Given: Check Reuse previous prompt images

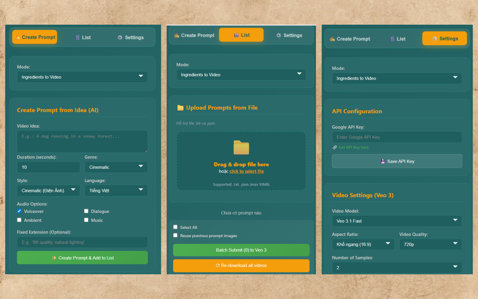Looking at the screenshot, I should click(176, 235).
